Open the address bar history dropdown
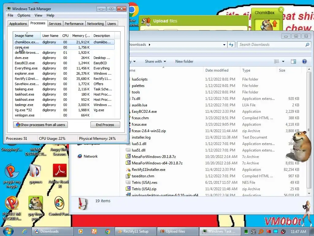This screenshot has height=236, width=314. pyautogui.click(x=224, y=45)
